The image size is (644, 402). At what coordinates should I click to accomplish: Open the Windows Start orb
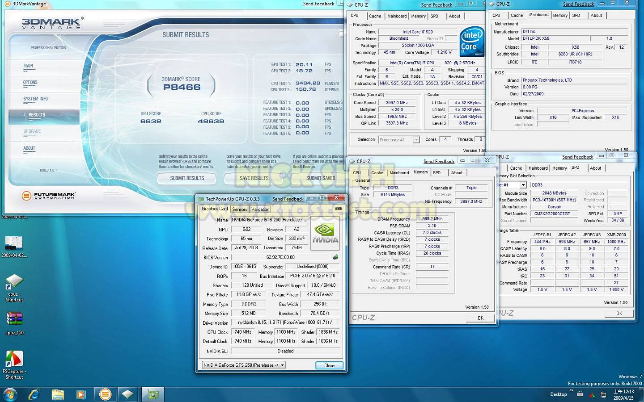click(10, 394)
